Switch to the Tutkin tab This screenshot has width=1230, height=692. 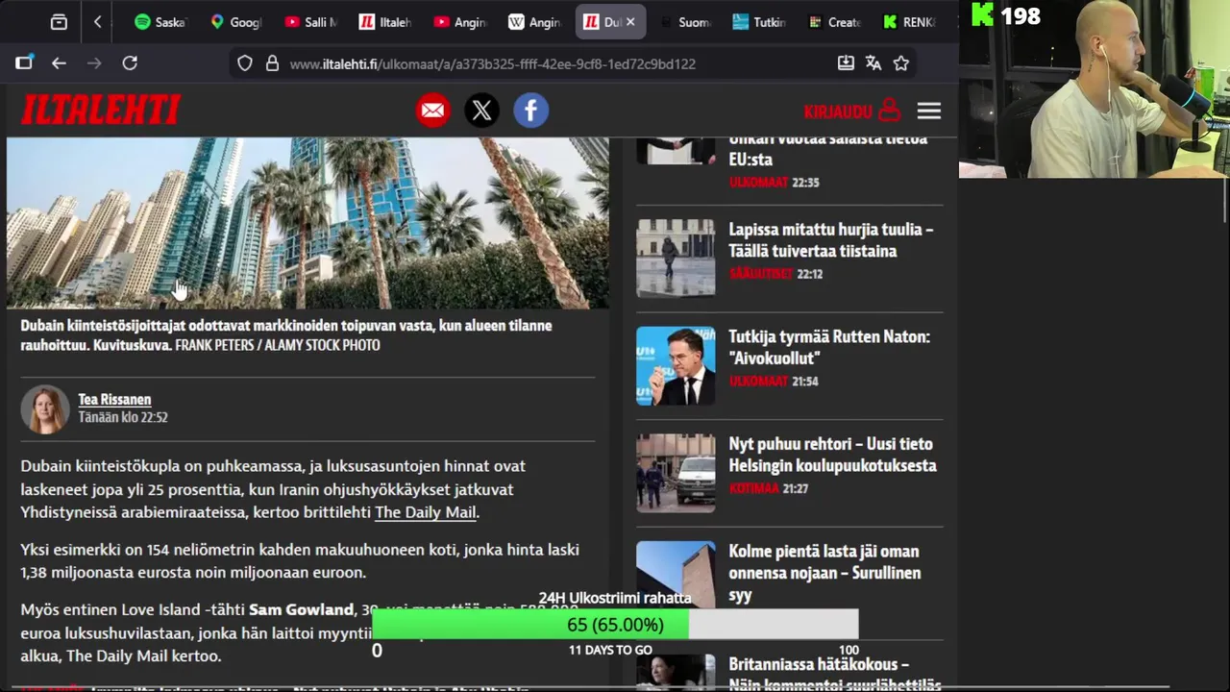[759, 22]
